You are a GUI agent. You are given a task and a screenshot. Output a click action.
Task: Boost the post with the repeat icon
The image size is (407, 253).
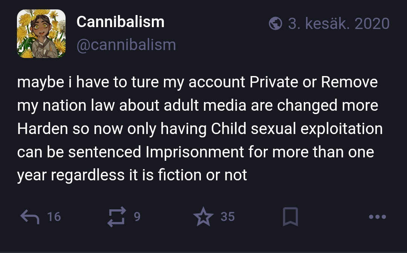pos(117,217)
